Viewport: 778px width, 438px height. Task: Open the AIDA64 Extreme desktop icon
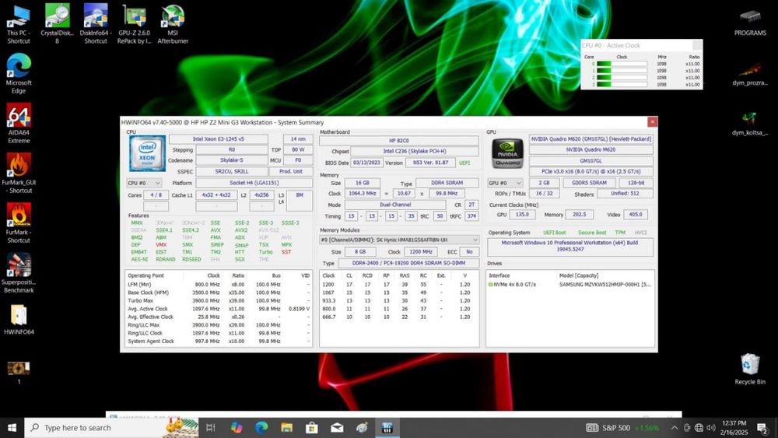(19, 123)
